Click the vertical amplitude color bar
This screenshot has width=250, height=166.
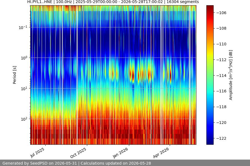pyautogui.click(x=210, y=75)
